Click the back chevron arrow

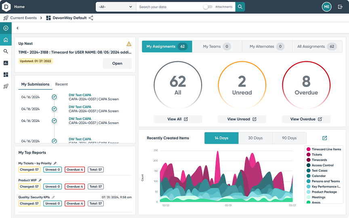point(17,28)
